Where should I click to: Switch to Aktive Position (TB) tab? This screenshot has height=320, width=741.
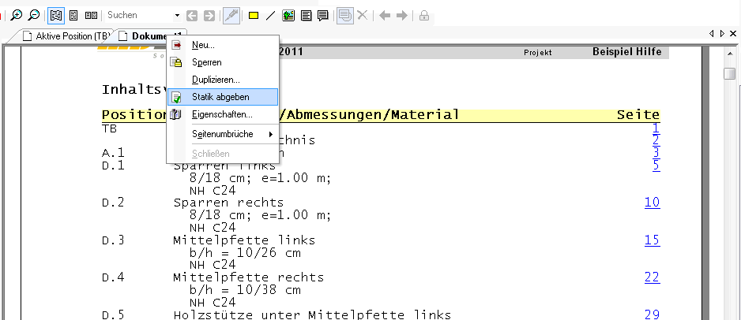click(x=66, y=36)
